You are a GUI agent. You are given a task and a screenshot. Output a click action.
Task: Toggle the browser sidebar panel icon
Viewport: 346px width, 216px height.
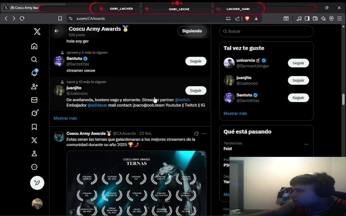(307, 19)
